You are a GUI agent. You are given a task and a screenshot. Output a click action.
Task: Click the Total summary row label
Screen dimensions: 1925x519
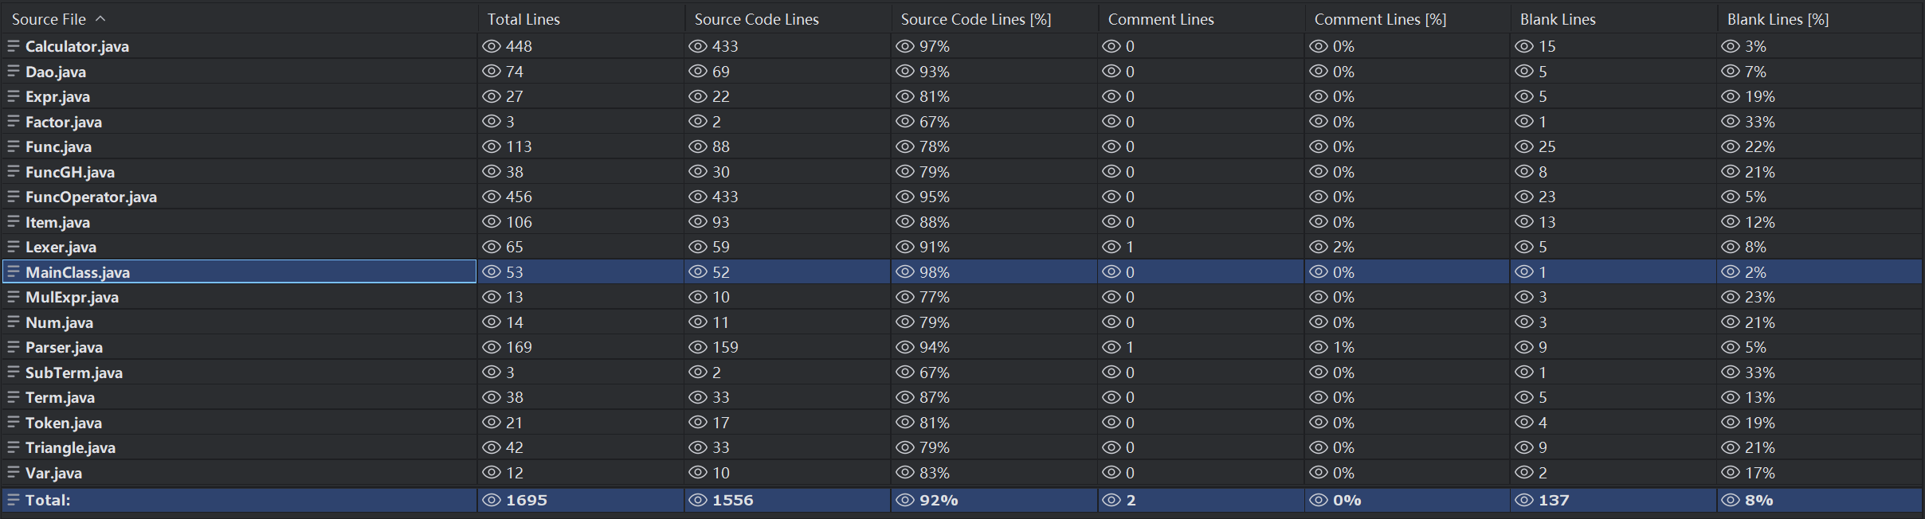click(48, 500)
